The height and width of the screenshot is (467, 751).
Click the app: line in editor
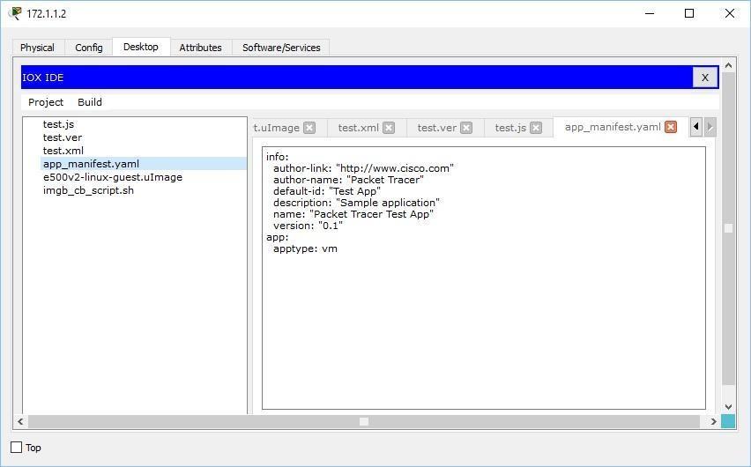click(278, 237)
